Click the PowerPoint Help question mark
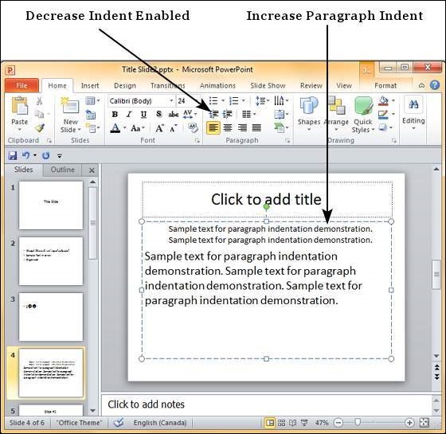The width and height of the screenshot is (446, 434). coord(435,84)
